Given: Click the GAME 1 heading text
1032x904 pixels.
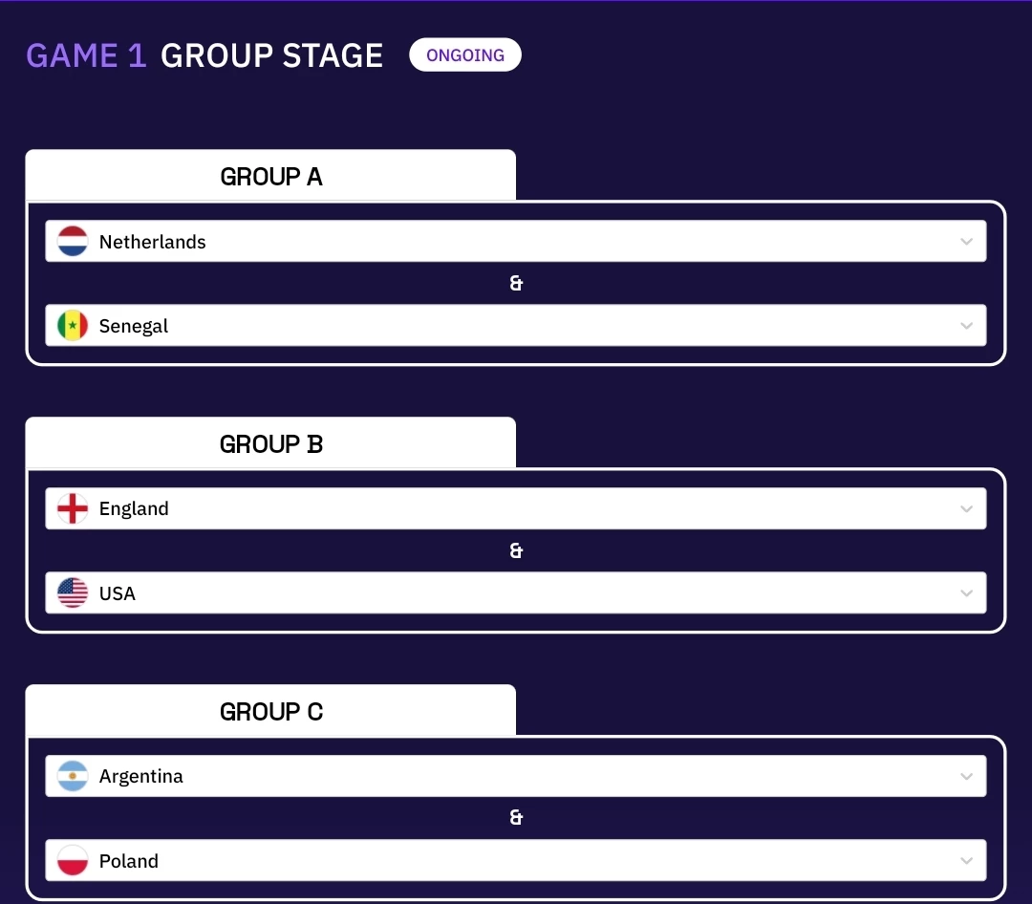Looking at the screenshot, I should 86,55.
